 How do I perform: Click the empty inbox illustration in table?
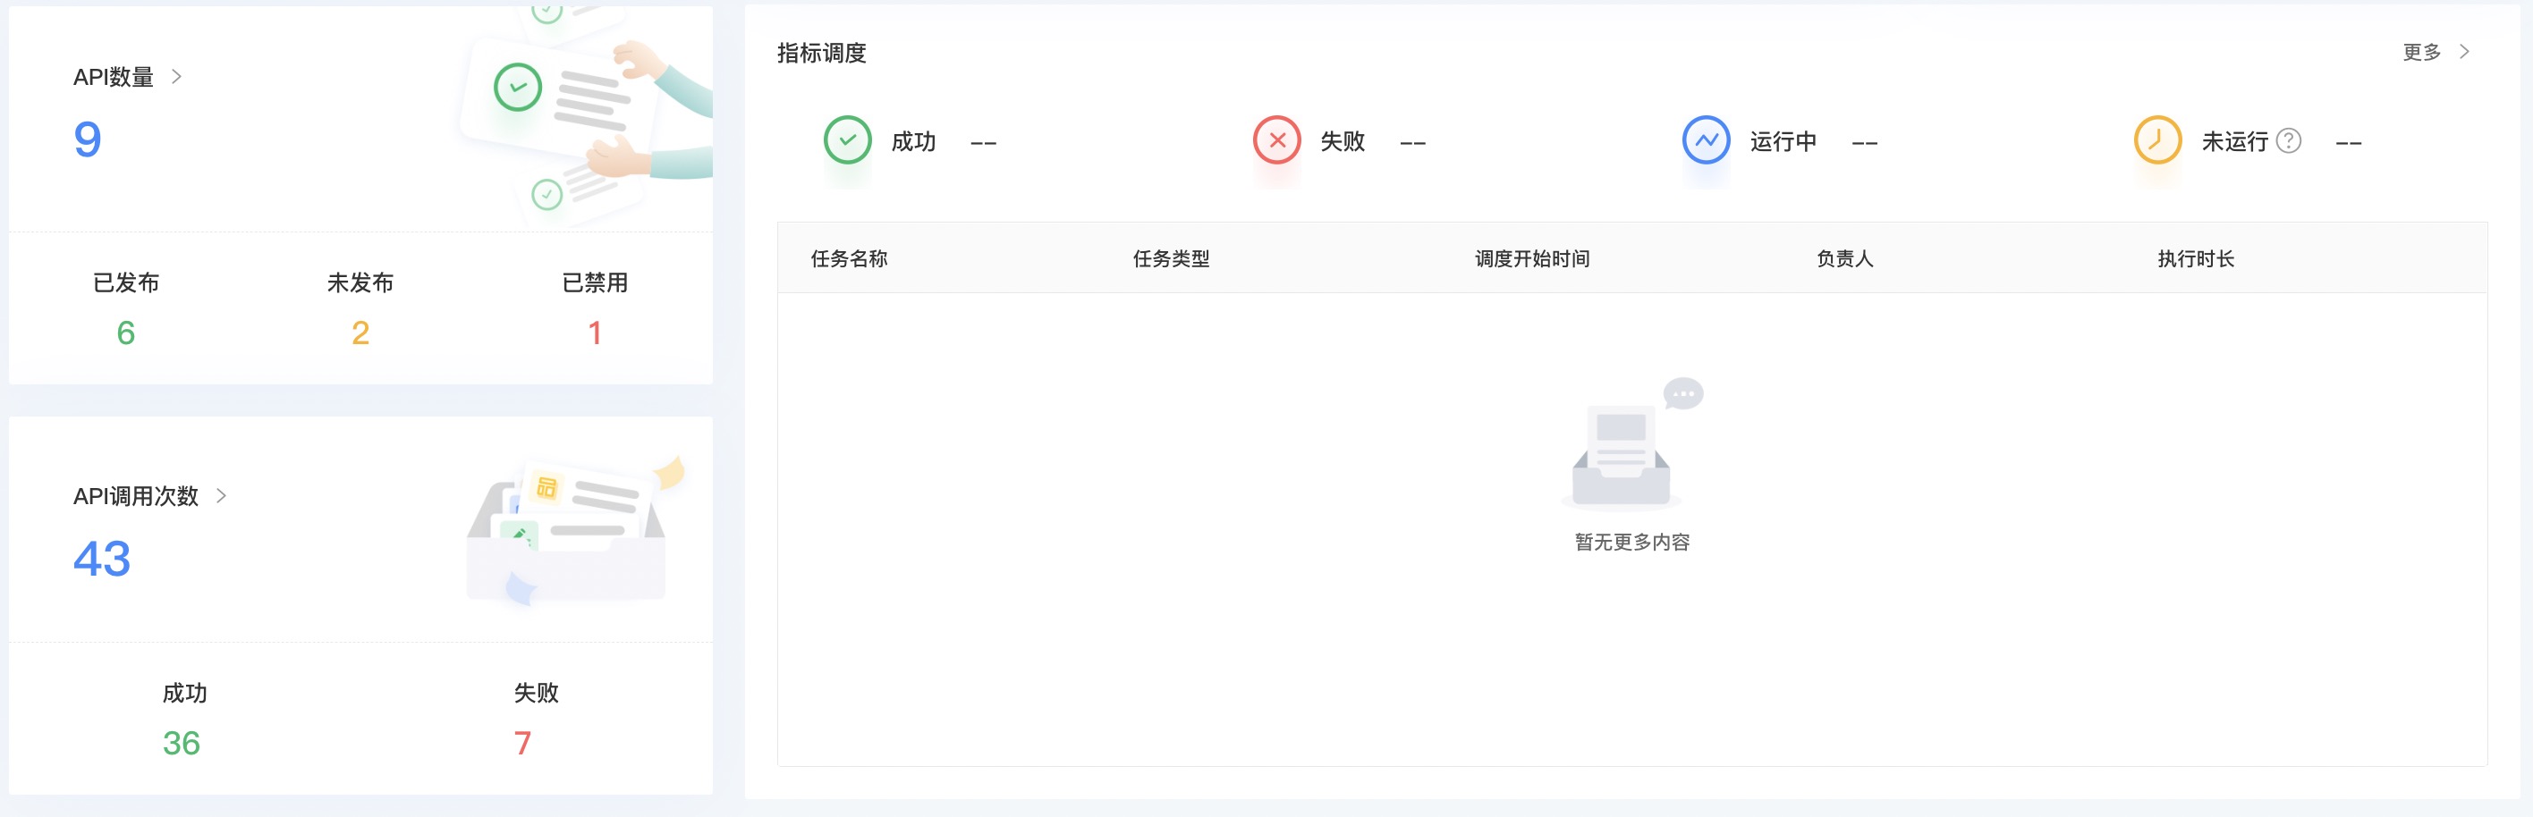pyautogui.click(x=1632, y=443)
